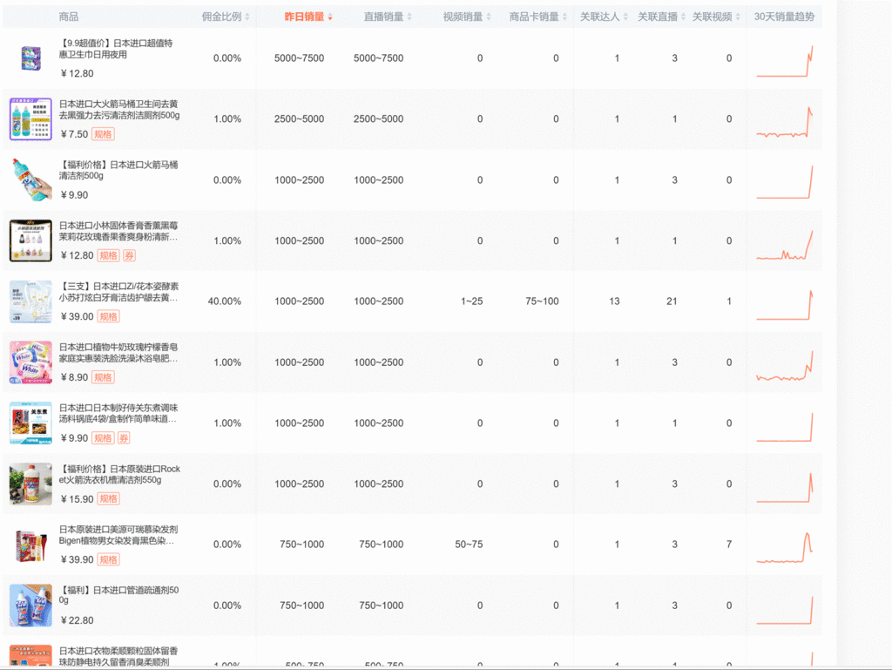Select the 视频销量 value 50~75

pyautogui.click(x=469, y=545)
